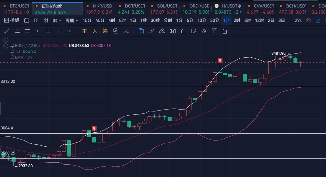The width and height of the screenshot is (326, 177).
Task: Open the ORDI/USDT ticker tab
Action: 195,9
